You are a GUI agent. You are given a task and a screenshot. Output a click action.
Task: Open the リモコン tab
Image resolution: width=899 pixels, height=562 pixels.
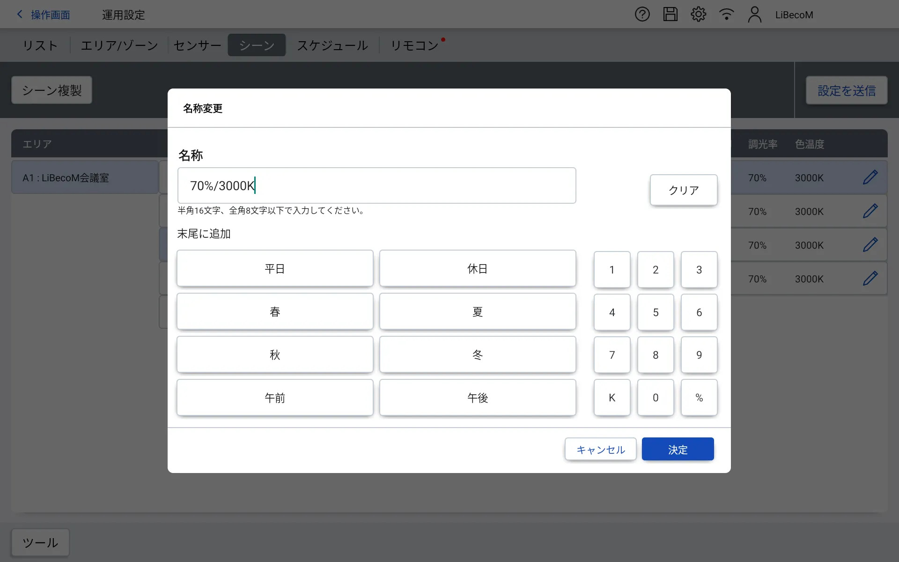click(414, 45)
